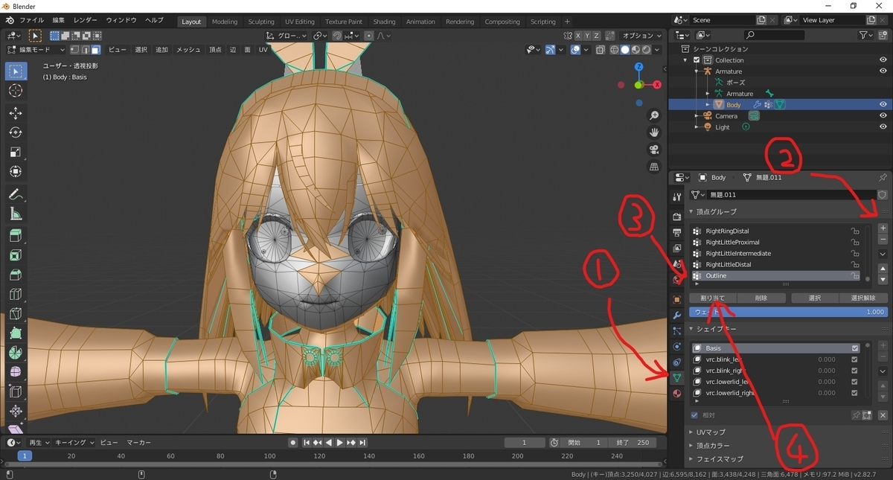893x480 pixels.
Task: Select the Measure tool
Action: coord(16,214)
